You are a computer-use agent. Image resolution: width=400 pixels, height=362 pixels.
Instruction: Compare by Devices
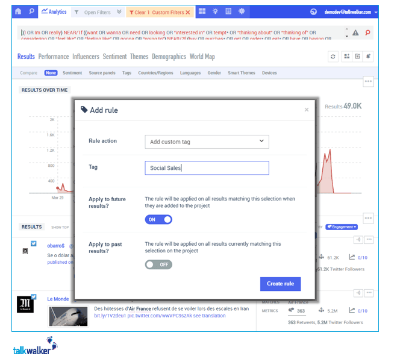[269, 73]
